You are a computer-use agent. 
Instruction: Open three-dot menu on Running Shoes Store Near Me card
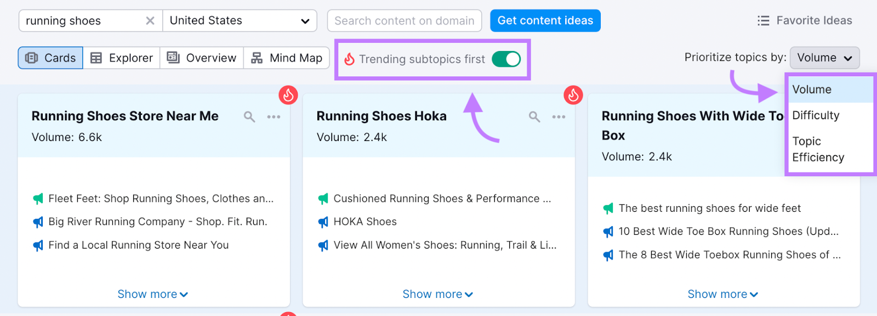tap(274, 117)
